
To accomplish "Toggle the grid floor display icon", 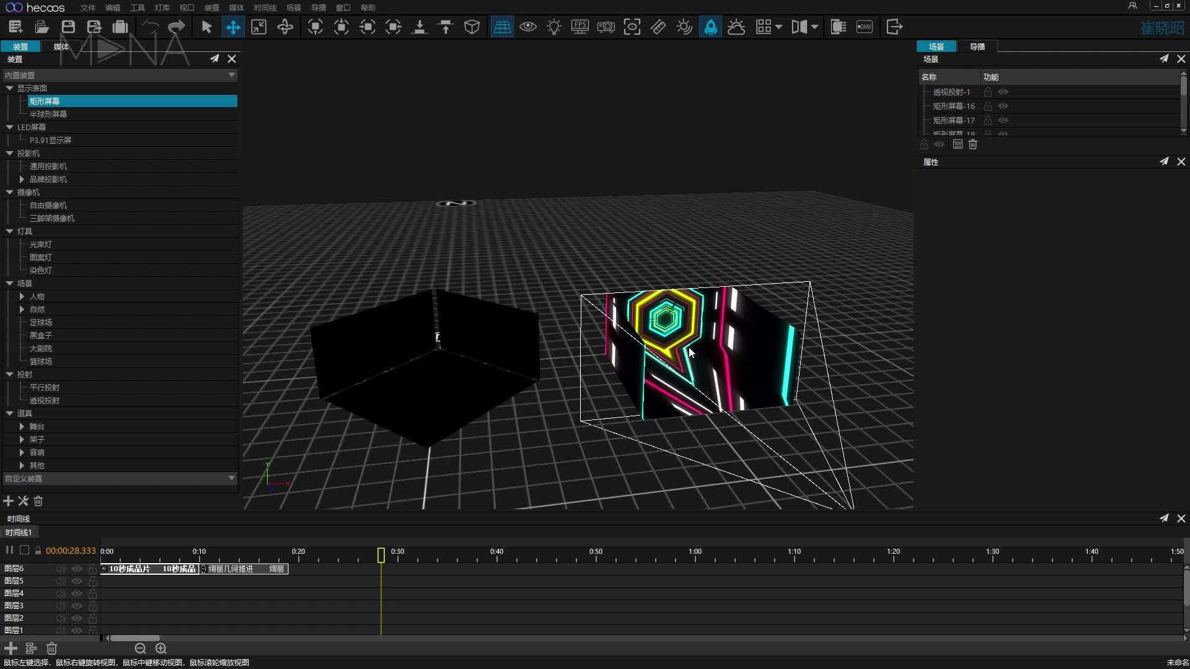I will point(502,27).
